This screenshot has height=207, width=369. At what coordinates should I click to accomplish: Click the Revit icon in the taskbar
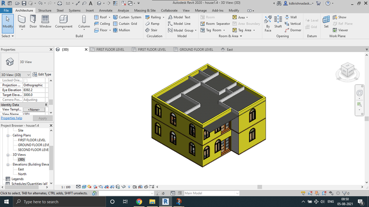point(166,201)
